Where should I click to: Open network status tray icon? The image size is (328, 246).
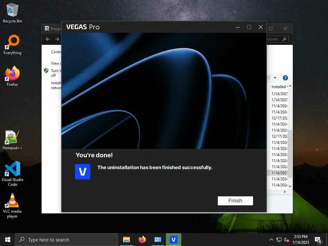point(279,240)
